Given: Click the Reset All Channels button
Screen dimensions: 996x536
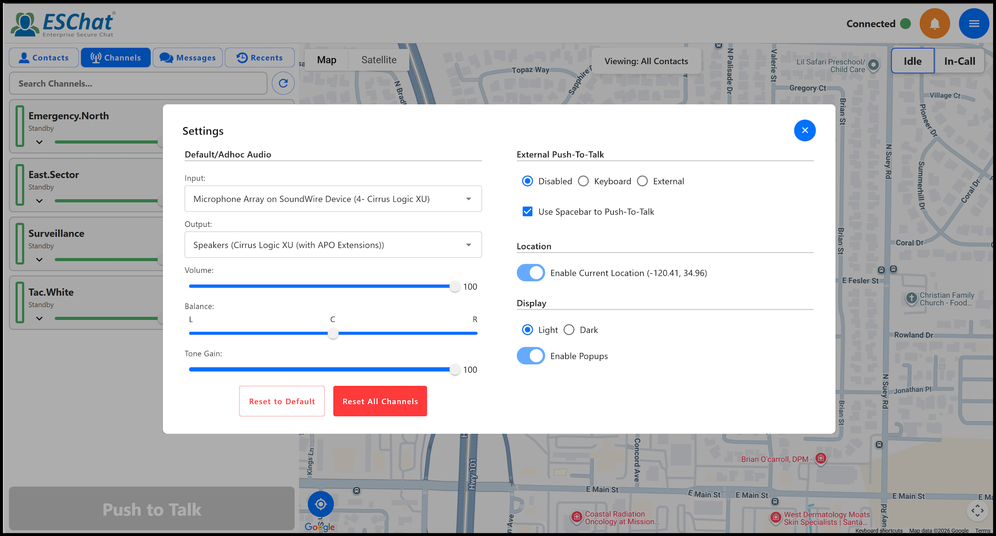Looking at the screenshot, I should coord(380,401).
